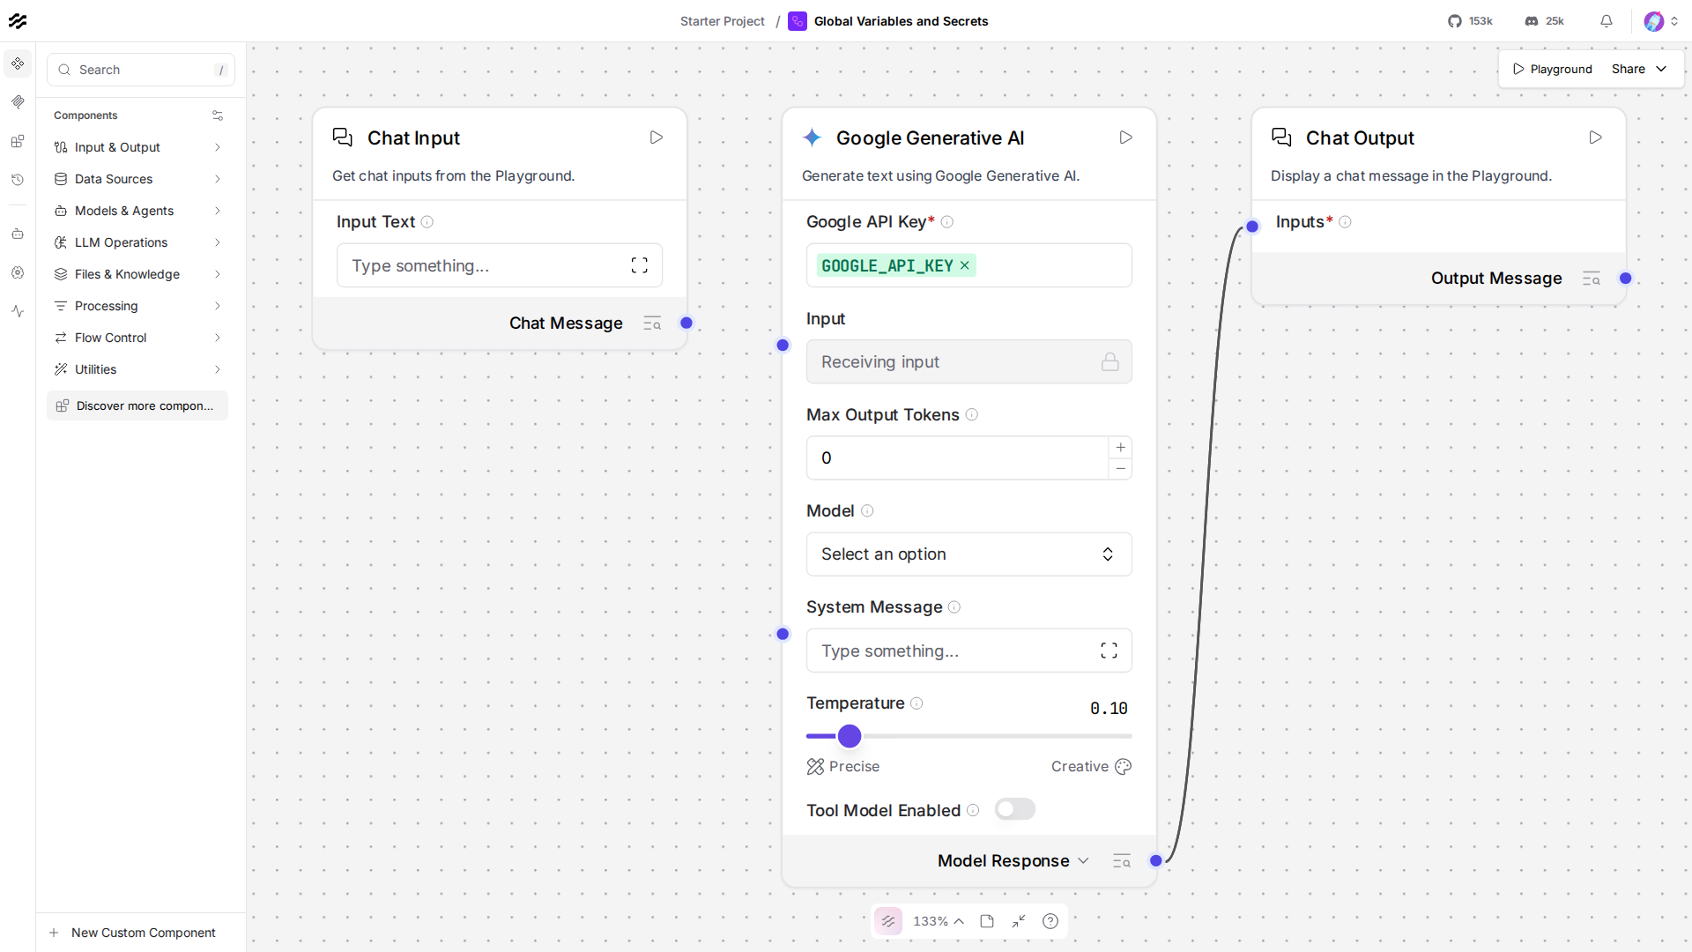Show info for the Model field
1692x952 pixels.
click(x=867, y=511)
